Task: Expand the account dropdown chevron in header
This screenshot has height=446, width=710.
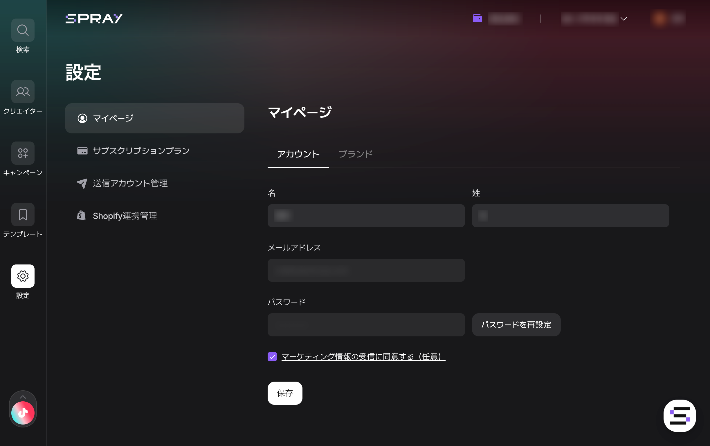Action: [x=623, y=19]
